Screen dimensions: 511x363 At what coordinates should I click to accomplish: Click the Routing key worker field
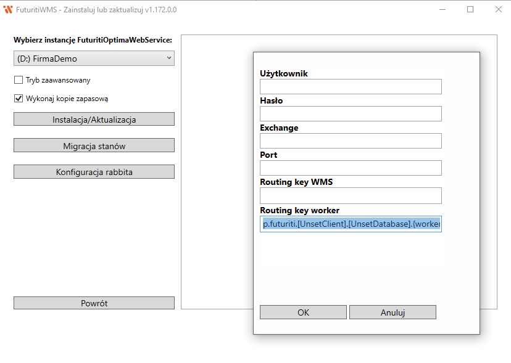pos(351,224)
